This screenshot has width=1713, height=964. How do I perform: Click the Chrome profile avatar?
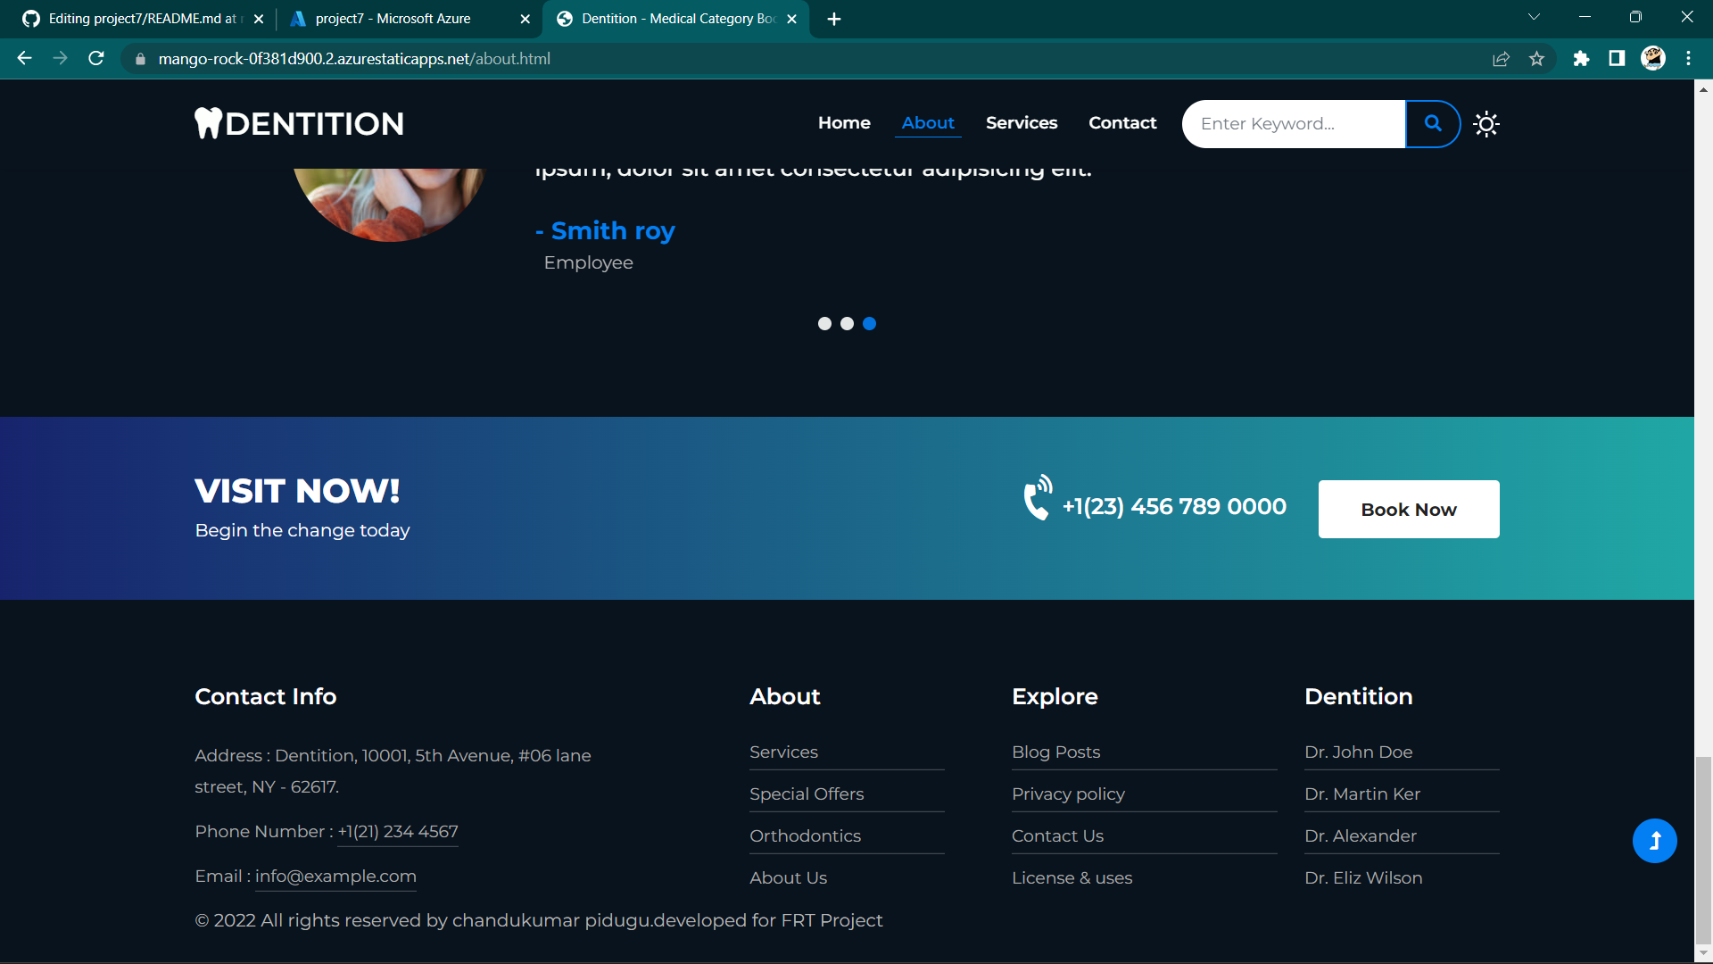click(x=1653, y=59)
